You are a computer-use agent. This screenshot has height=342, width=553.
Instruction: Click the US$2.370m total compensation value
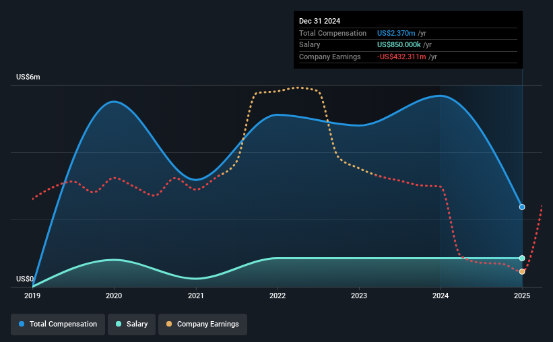396,33
